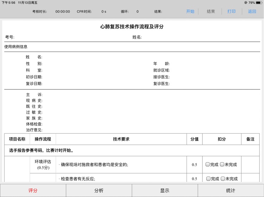Tap the 年龄 label
The width and height of the screenshot is (264, 197).
click(x=161, y=63)
